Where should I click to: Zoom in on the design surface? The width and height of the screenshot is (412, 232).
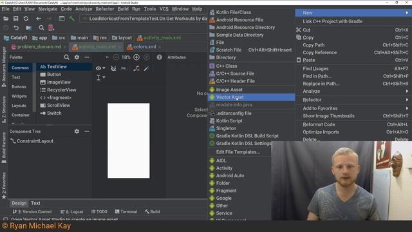click(x=136, y=57)
